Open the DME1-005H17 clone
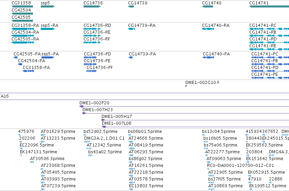This screenshot has width=289, height=191. tap(195, 120)
